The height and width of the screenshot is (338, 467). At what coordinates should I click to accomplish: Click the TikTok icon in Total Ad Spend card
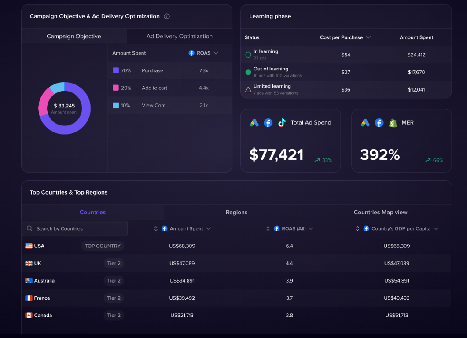coord(282,123)
